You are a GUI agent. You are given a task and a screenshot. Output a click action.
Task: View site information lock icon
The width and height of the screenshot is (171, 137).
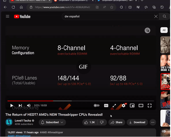click(31, 7)
